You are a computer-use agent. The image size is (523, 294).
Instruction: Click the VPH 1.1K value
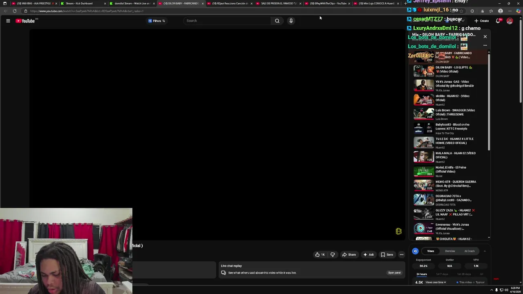coord(476,266)
